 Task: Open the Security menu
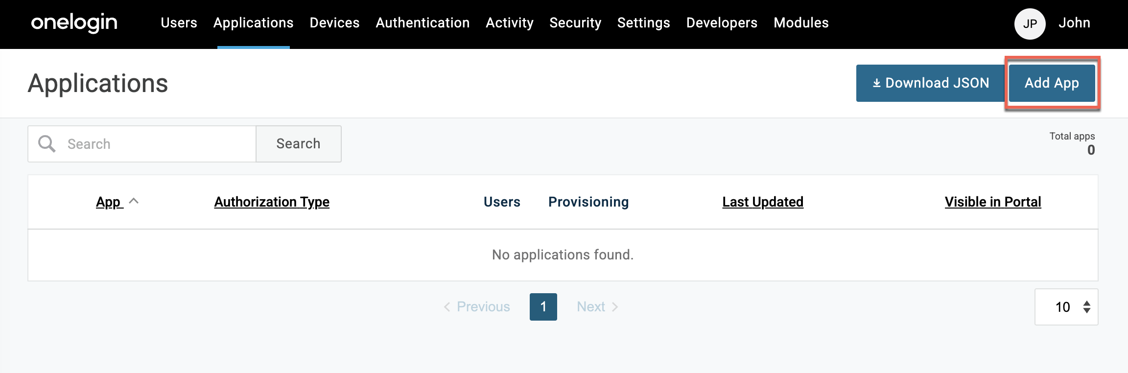click(575, 23)
